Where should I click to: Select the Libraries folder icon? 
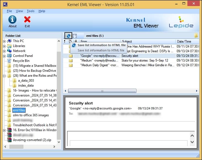tap(9, 46)
